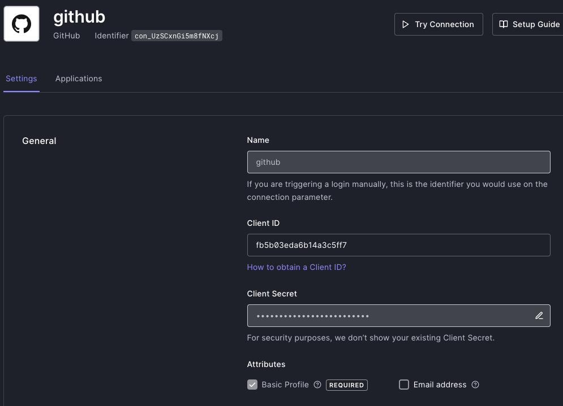Viewport: 563px width, 406px height.
Task: Click the play icon in Try Connection
Action: coord(405,24)
